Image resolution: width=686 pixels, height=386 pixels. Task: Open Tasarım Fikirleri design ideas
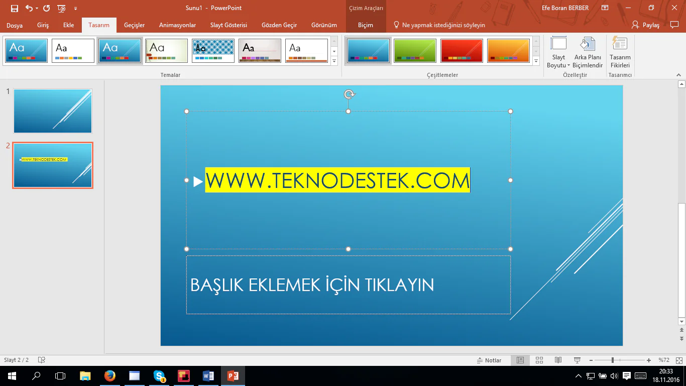point(620,53)
